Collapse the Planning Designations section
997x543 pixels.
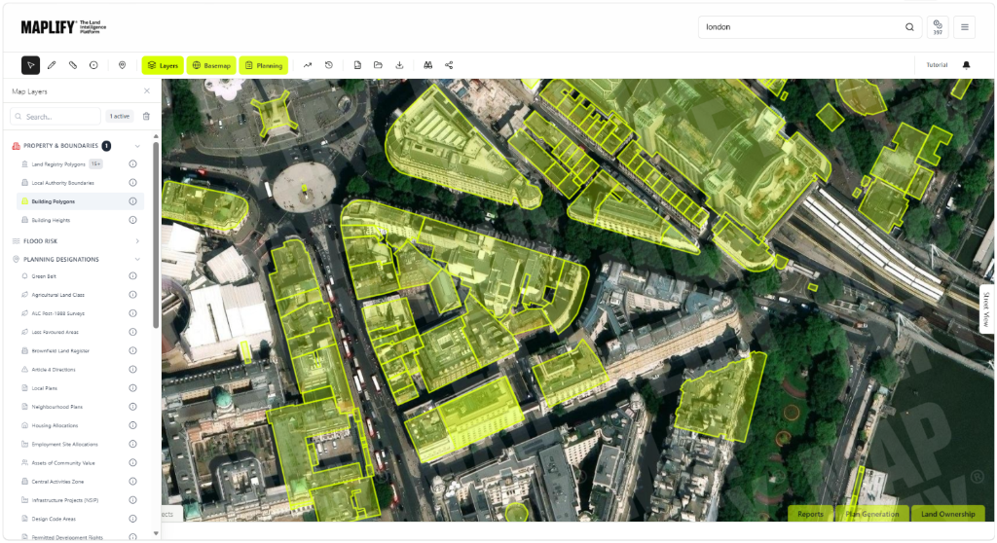pos(137,260)
